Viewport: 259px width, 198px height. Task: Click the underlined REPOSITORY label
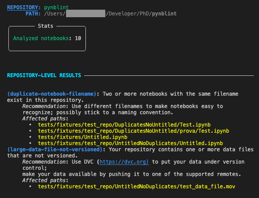tap(22, 7)
